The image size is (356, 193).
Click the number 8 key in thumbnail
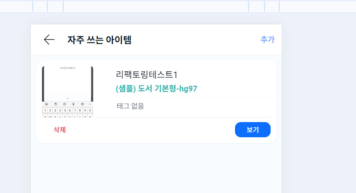80,110
